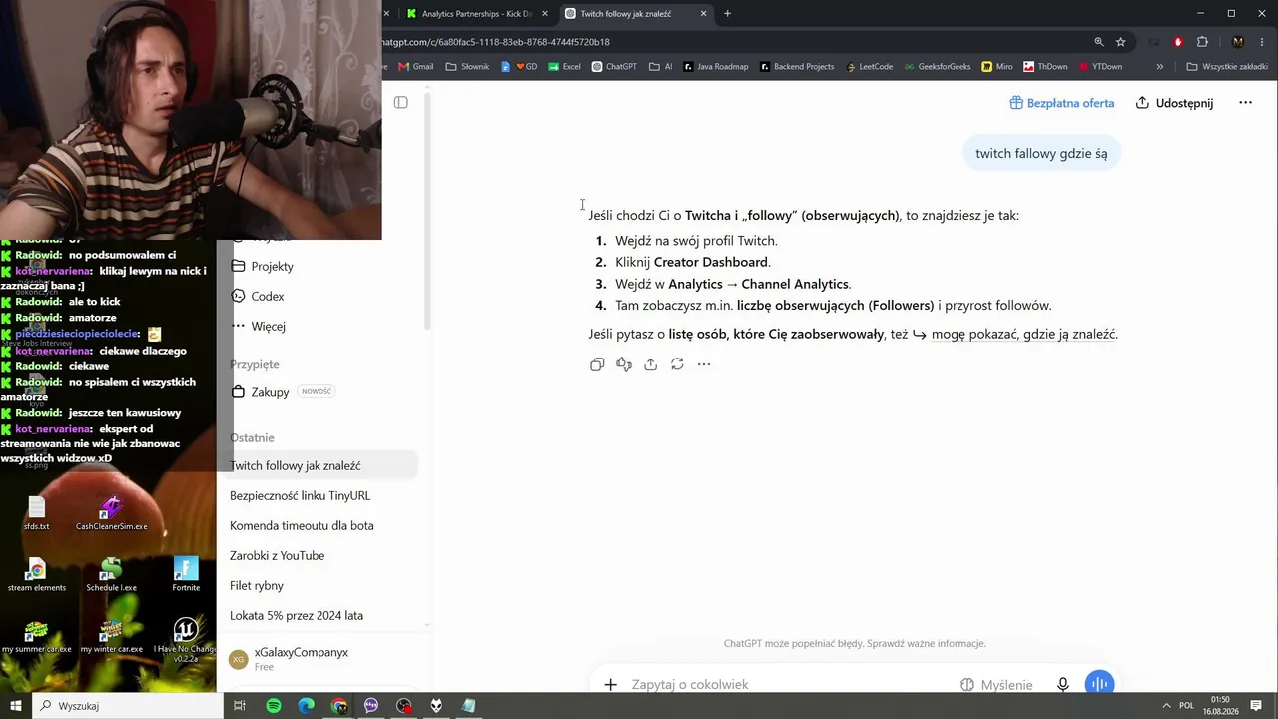The width and height of the screenshot is (1278, 719).
Task: Open the zoom magnifier in address bar
Action: tap(1099, 42)
